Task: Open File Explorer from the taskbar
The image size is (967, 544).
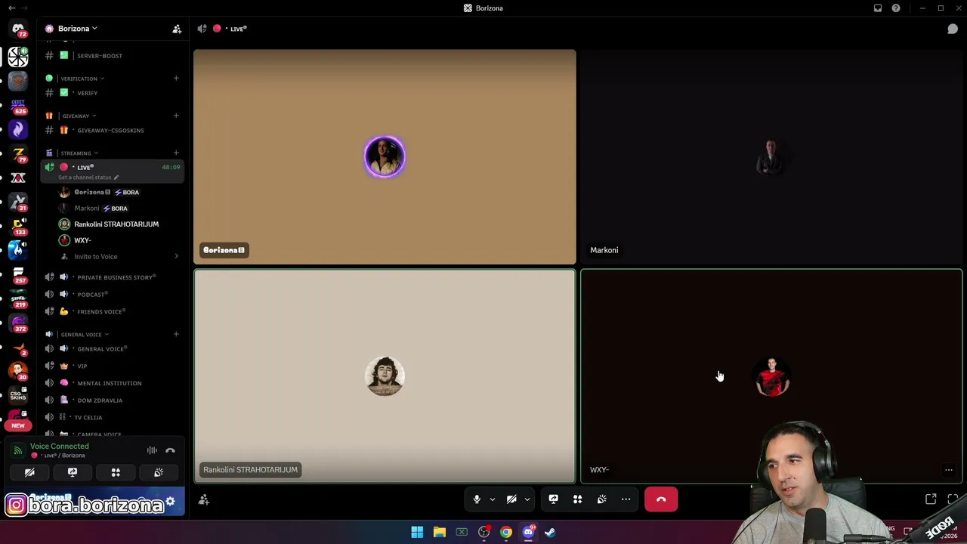Action: coord(439,533)
